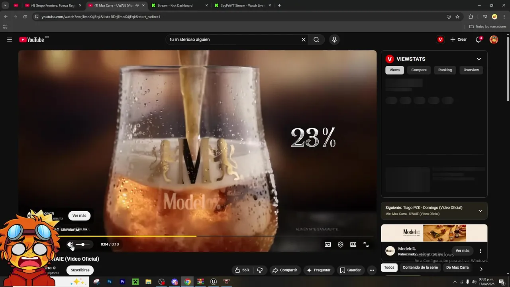Open Minecraft from the taskbar

135,282
